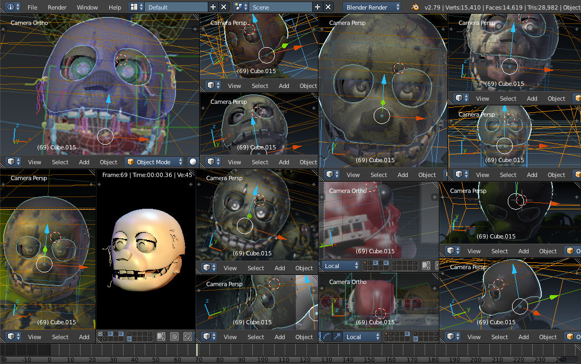Click the 'Frame:69 | Time:00:00.36' render info text
The height and width of the screenshot is (364, 581).
137,175
